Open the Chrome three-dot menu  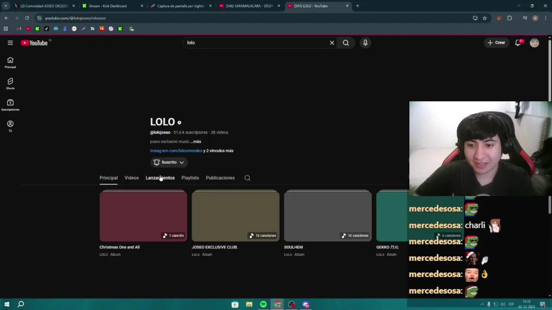(545, 18)
